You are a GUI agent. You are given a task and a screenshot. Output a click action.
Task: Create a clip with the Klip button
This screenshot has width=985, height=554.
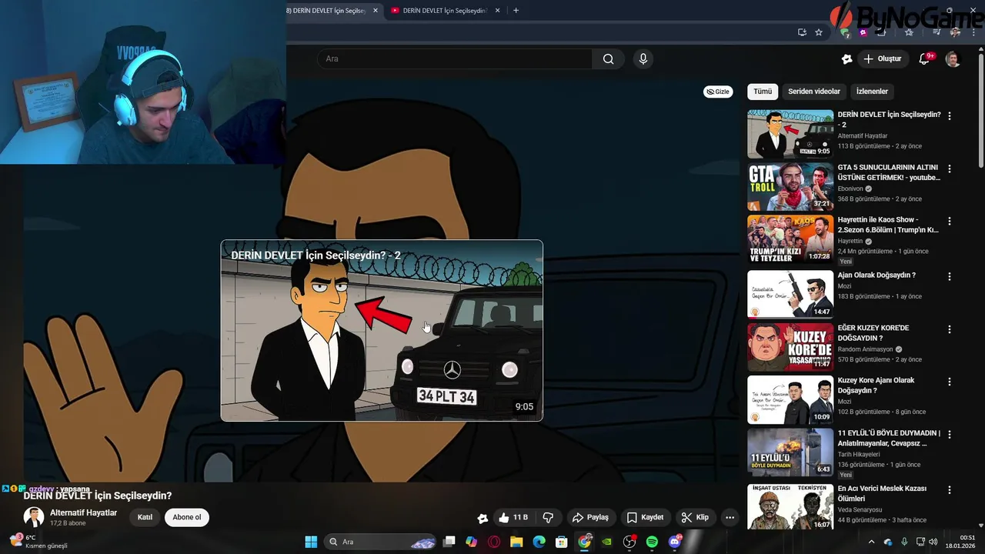coord(695,518)
